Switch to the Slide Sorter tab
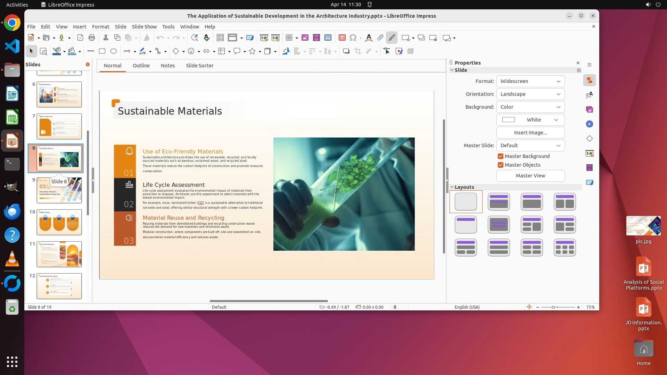 click(199, 66)
